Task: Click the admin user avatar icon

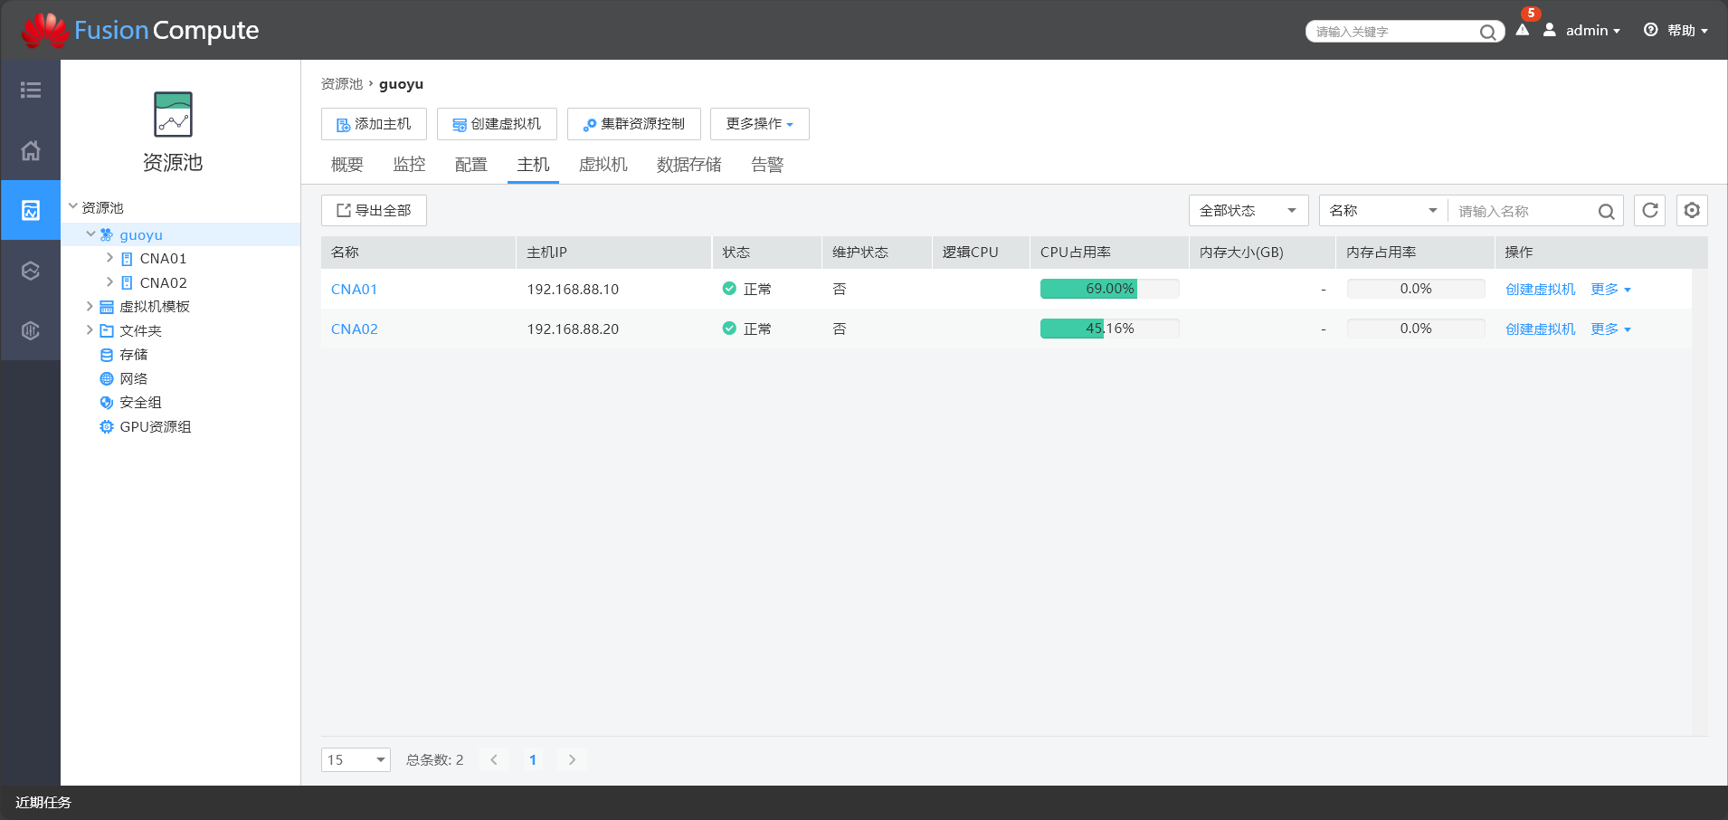Action: pyautogui.click(x=1550, y=30)
